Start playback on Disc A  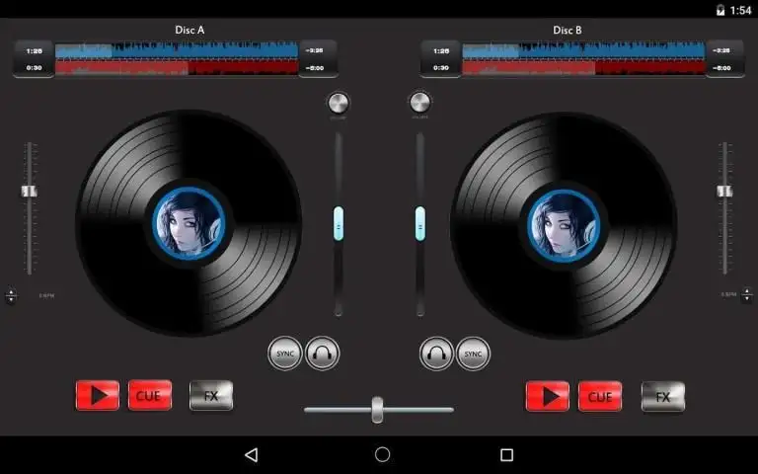click(x=98, y=396)
